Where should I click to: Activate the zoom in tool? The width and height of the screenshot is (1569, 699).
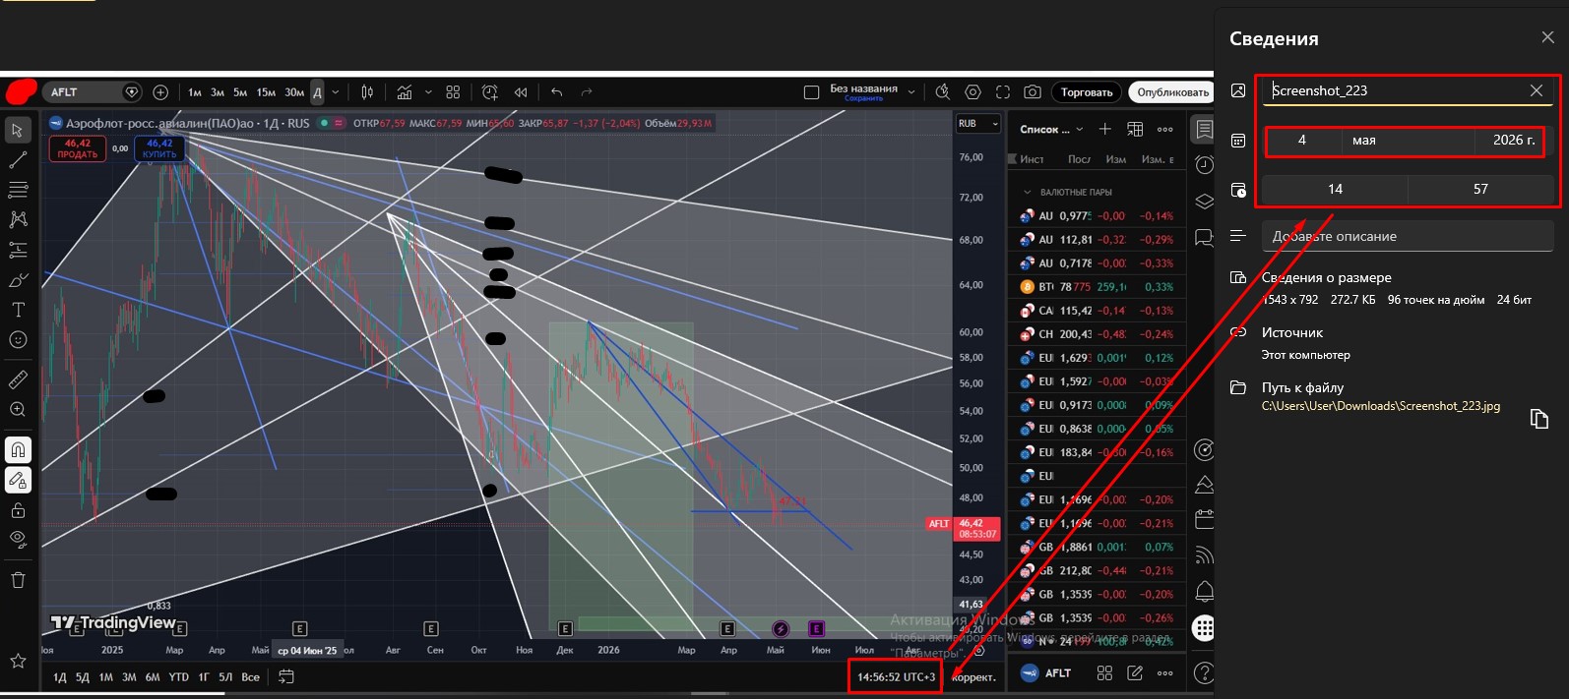pyautogui.click(x=18, y=410)
